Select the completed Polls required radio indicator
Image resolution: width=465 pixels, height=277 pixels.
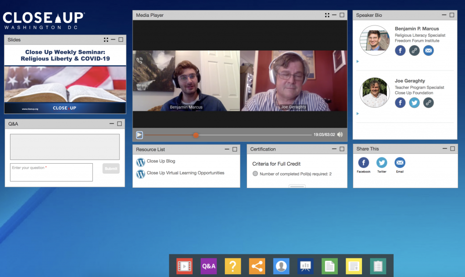click(255, 174)
